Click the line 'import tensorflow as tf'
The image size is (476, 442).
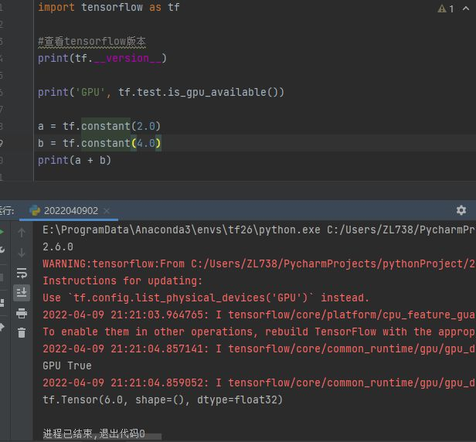[109, 7]
